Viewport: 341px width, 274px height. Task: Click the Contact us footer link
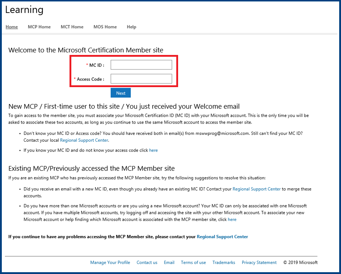147,262
